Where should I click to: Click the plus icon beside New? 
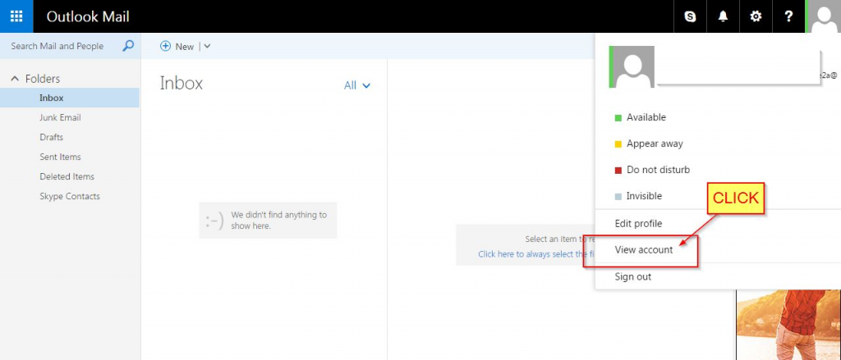tap(165, 46)
